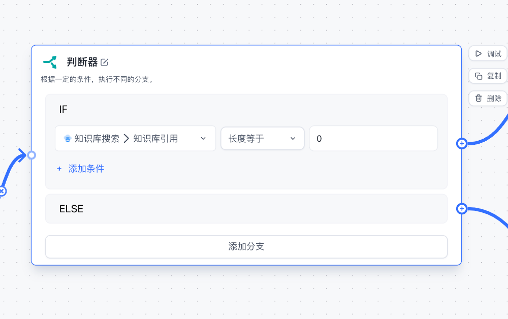Click the blue plus port beside the ELSE branch
Image resolution: width=508 pixels, height=319 pixels.
pos(461,209)
